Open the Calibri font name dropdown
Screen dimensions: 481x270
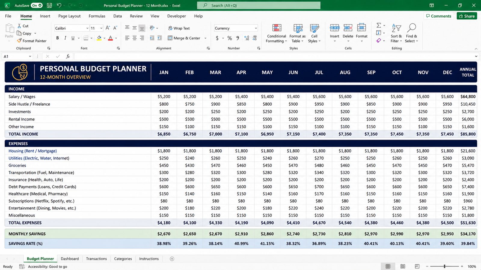87,28
